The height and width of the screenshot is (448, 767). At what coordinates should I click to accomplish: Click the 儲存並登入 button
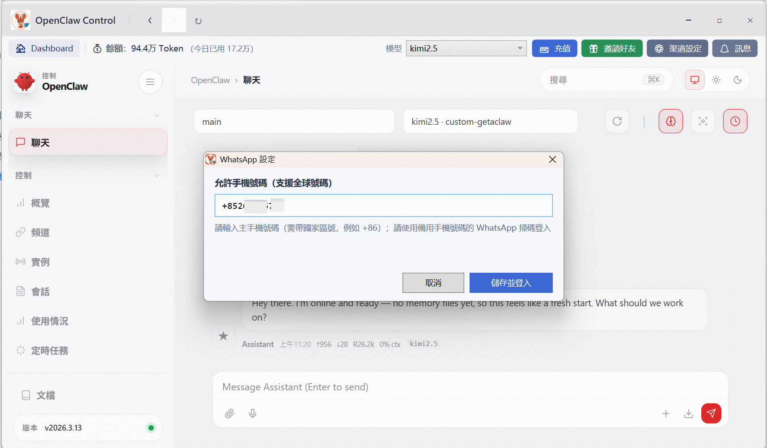coord(511,283)
